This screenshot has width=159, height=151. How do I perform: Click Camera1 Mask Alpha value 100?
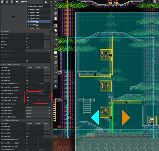(27, 104)
